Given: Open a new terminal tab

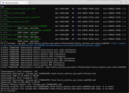Looking at the screenshot, I should 30,3.
